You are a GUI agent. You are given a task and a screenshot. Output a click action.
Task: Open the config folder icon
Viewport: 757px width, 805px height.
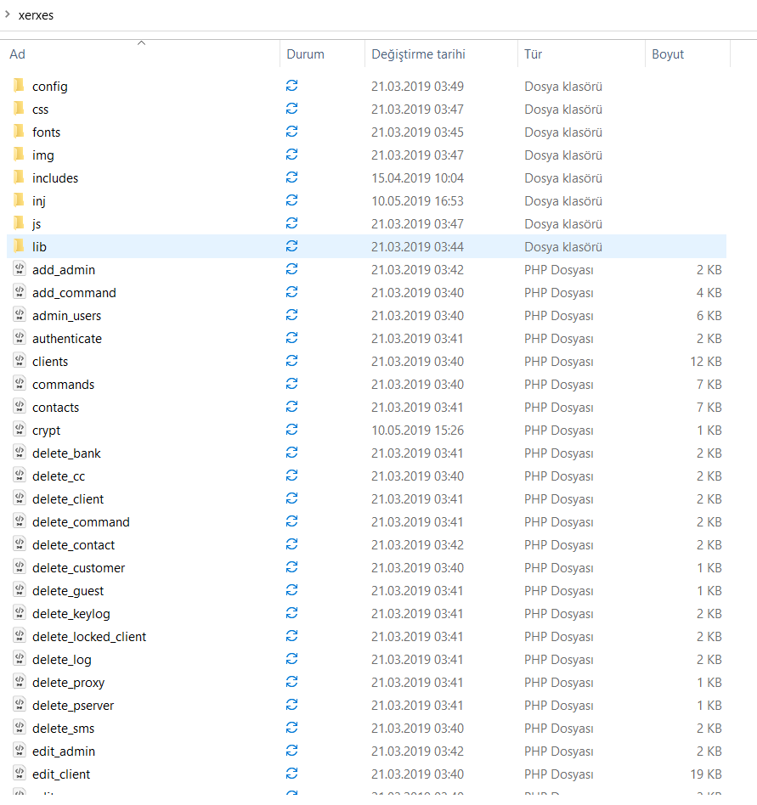click(x=19, y=85)
